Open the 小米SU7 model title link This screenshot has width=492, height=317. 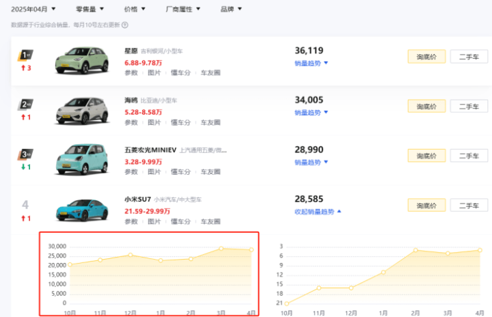(x=138, y=199)
